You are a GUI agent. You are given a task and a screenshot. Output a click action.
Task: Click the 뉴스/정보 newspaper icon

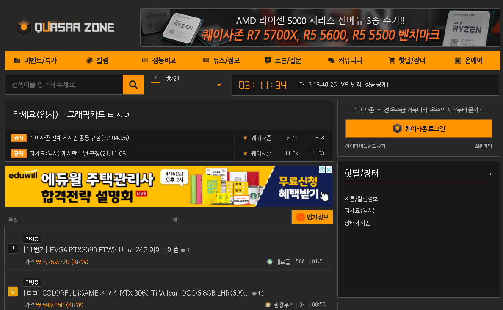206,60
